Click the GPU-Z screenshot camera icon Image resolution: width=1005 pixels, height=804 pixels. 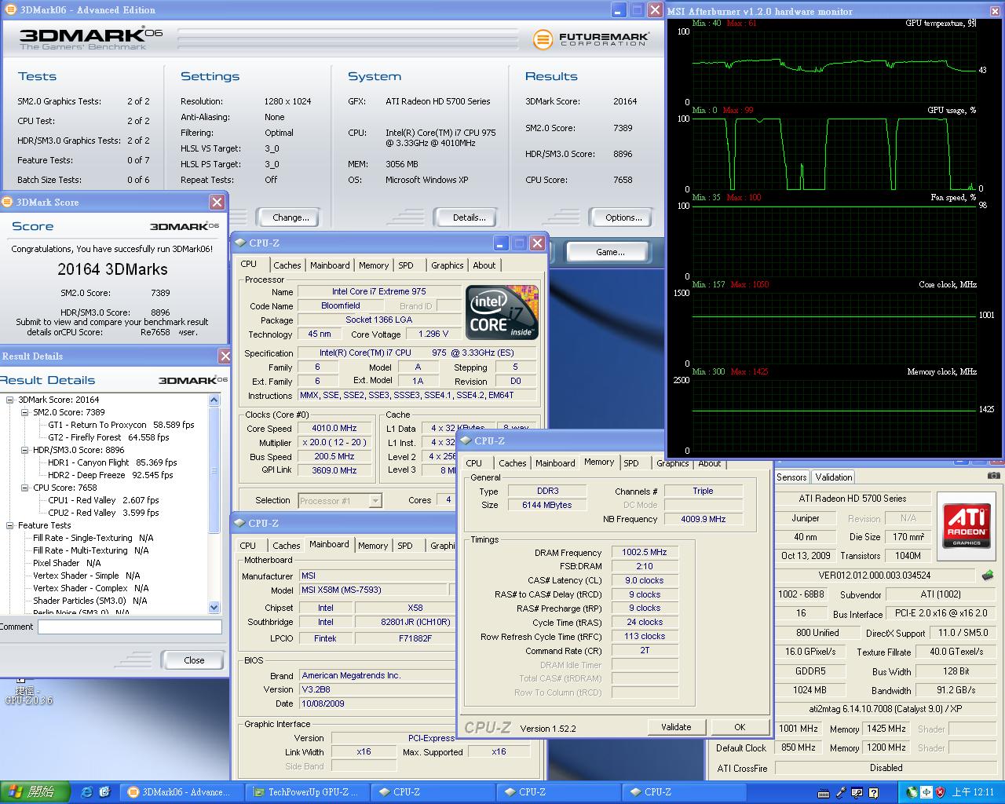[994, 476]
